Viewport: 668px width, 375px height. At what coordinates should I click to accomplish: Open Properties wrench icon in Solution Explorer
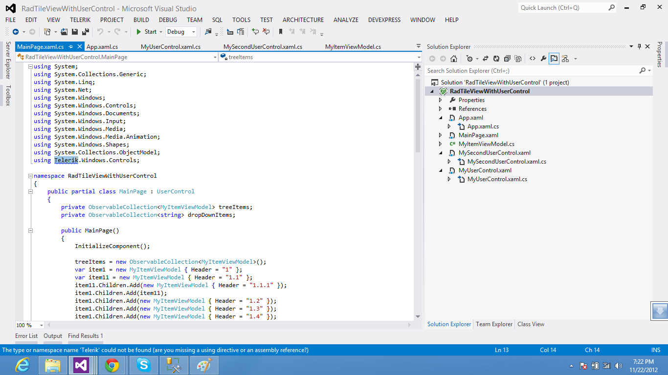click(x=543, y=59)
